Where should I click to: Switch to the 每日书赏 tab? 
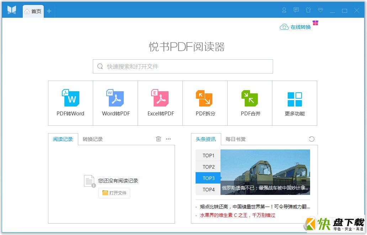coord(236,139)
